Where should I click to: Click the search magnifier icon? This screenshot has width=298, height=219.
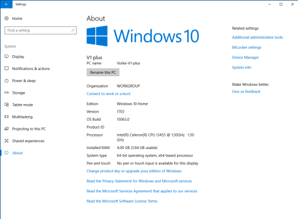tap(73, 30)
